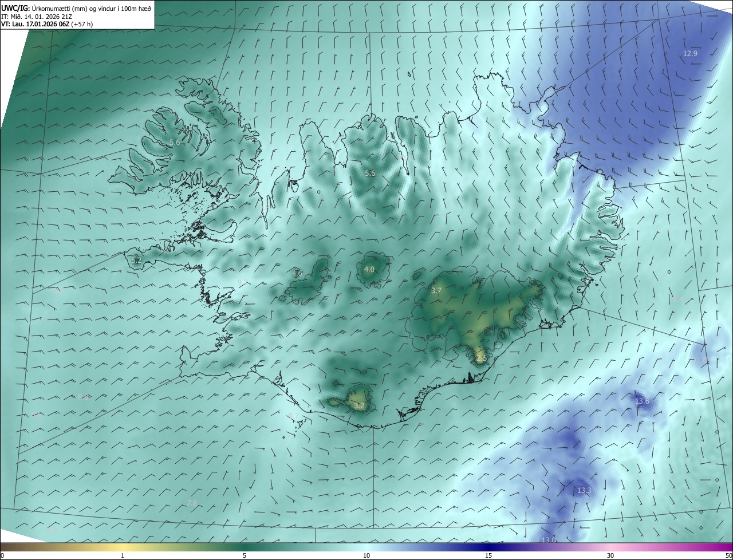Click the '30' tick on the color scale
This screenshot has height=560, width=733.
point(610,555)
